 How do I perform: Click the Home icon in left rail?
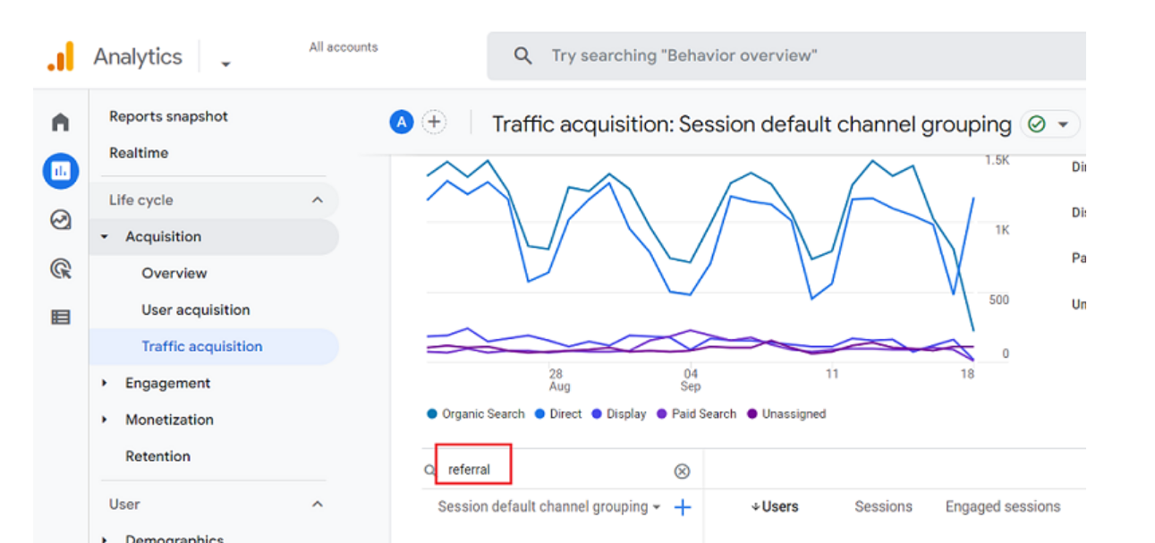pyautogui.click(x=60, y=122)
